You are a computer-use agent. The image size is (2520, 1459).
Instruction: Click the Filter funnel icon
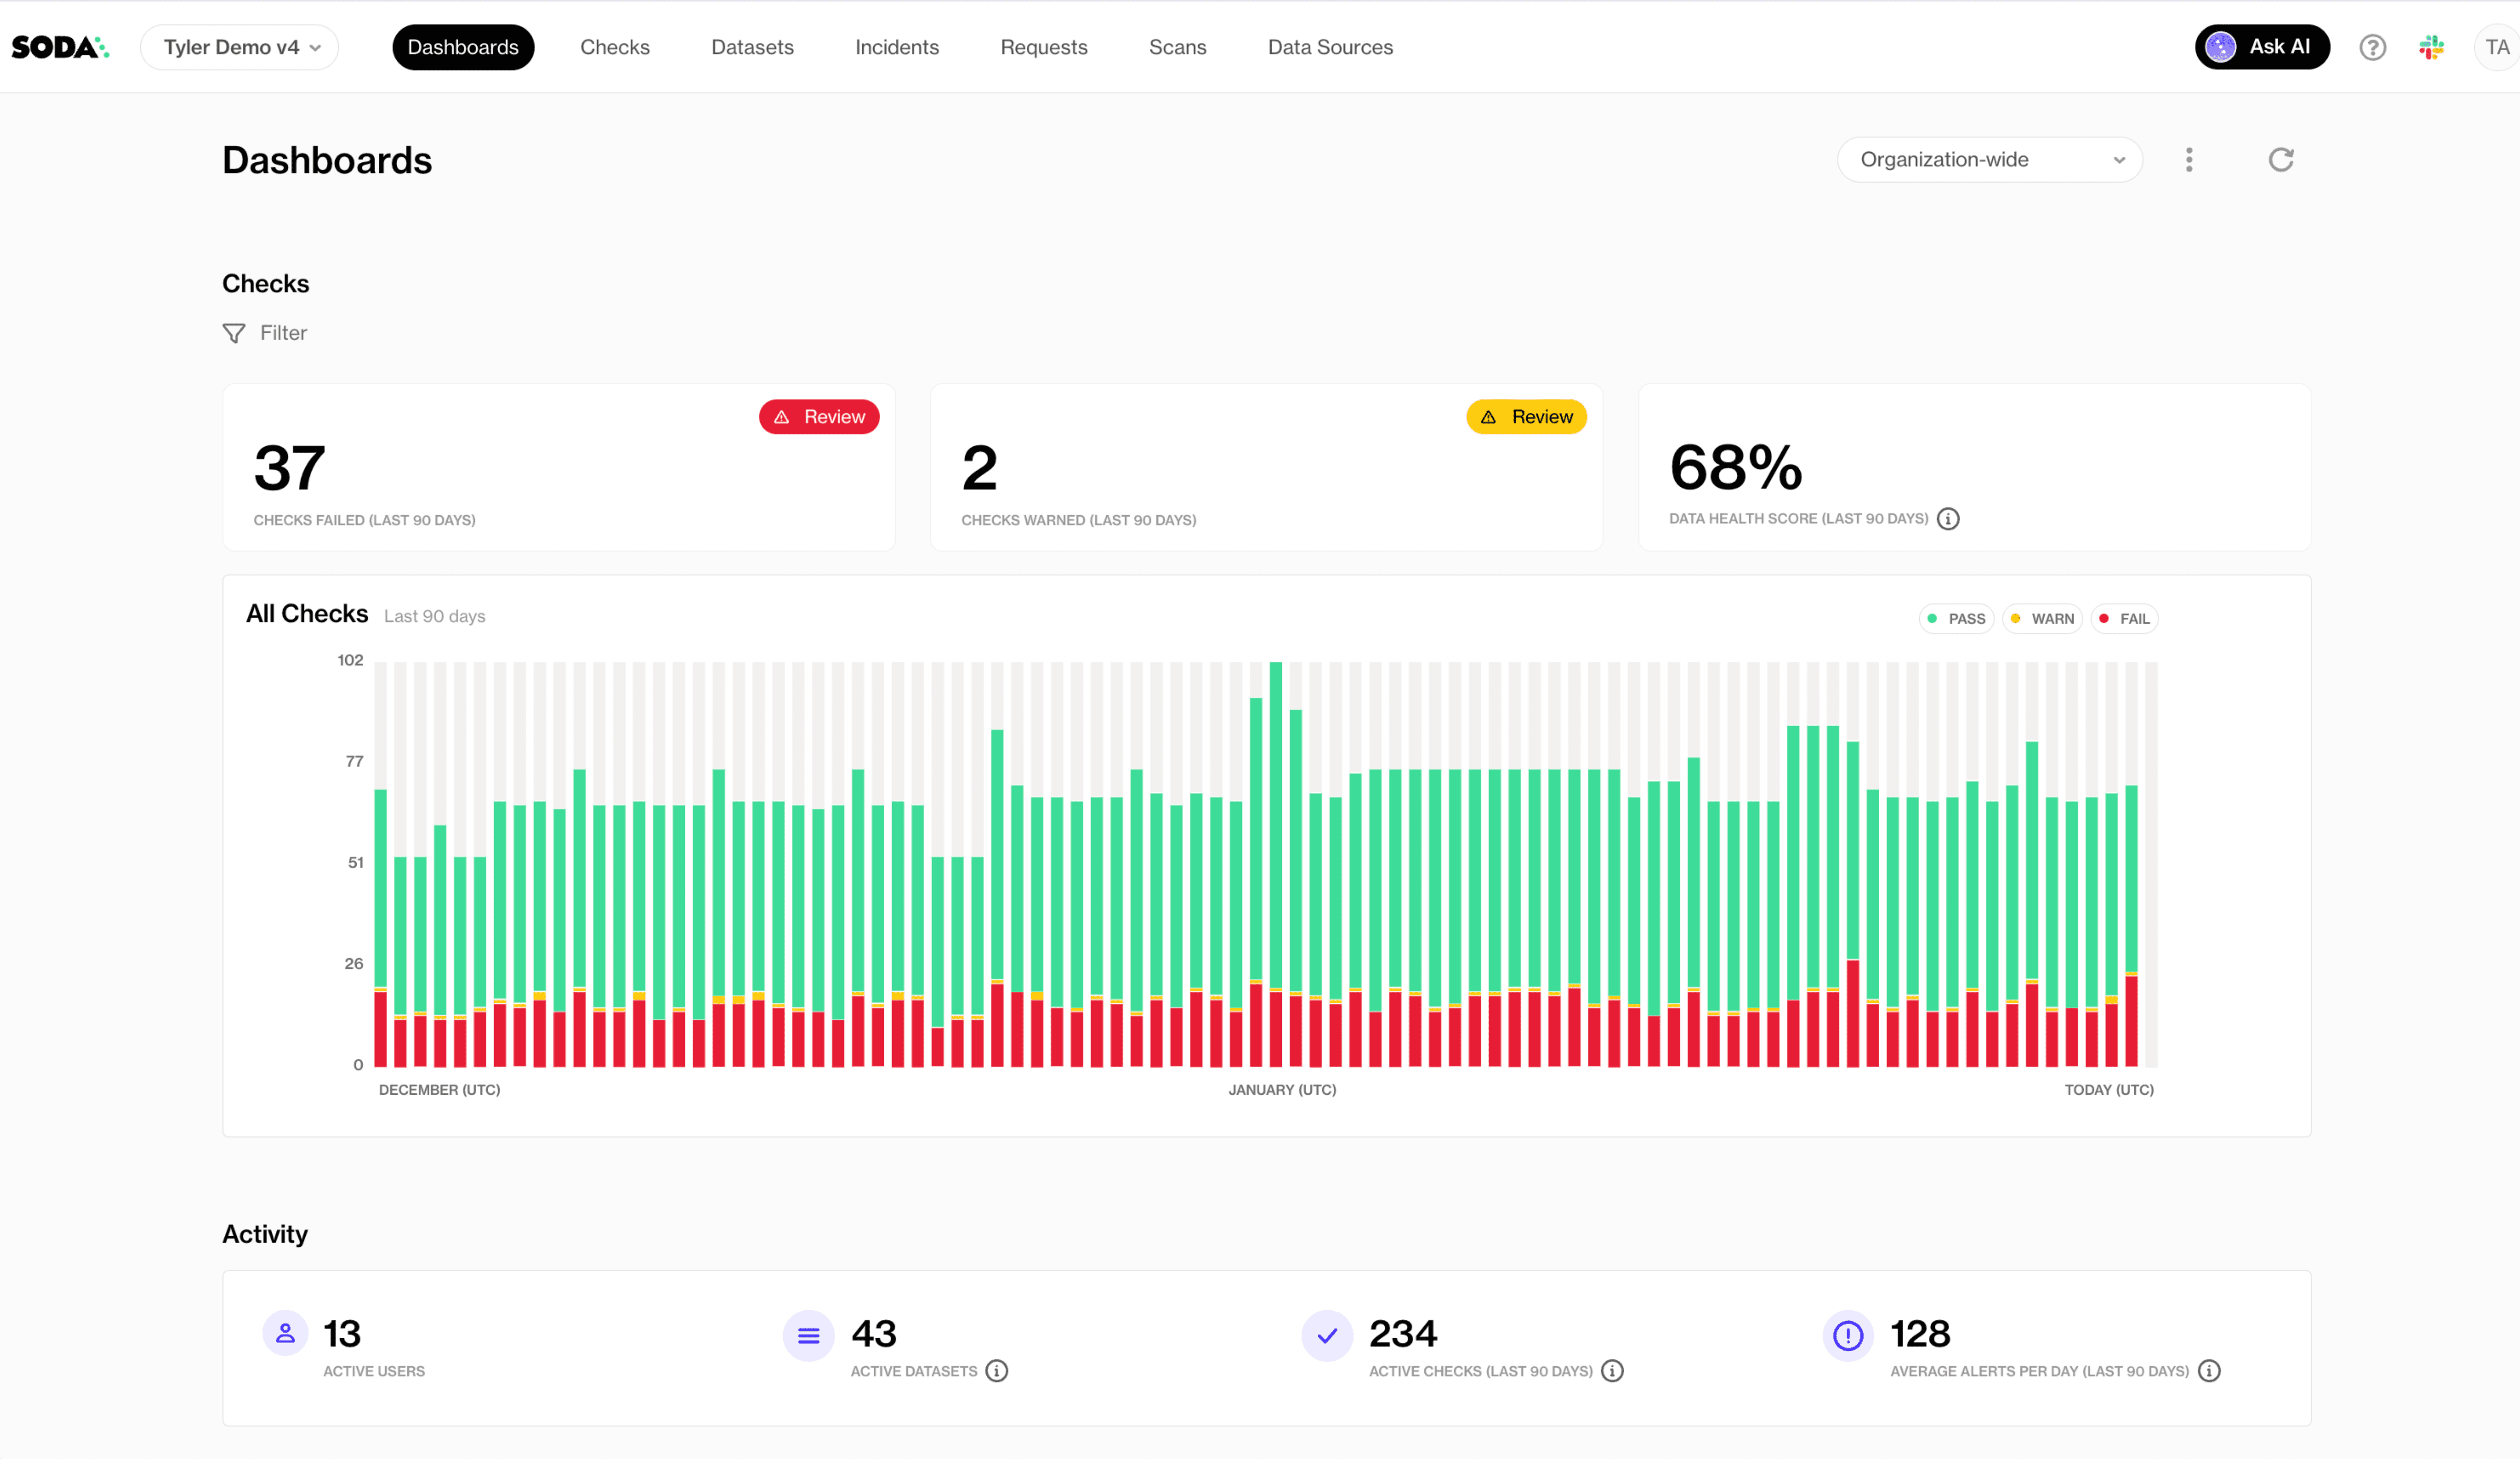coord(234,333)
